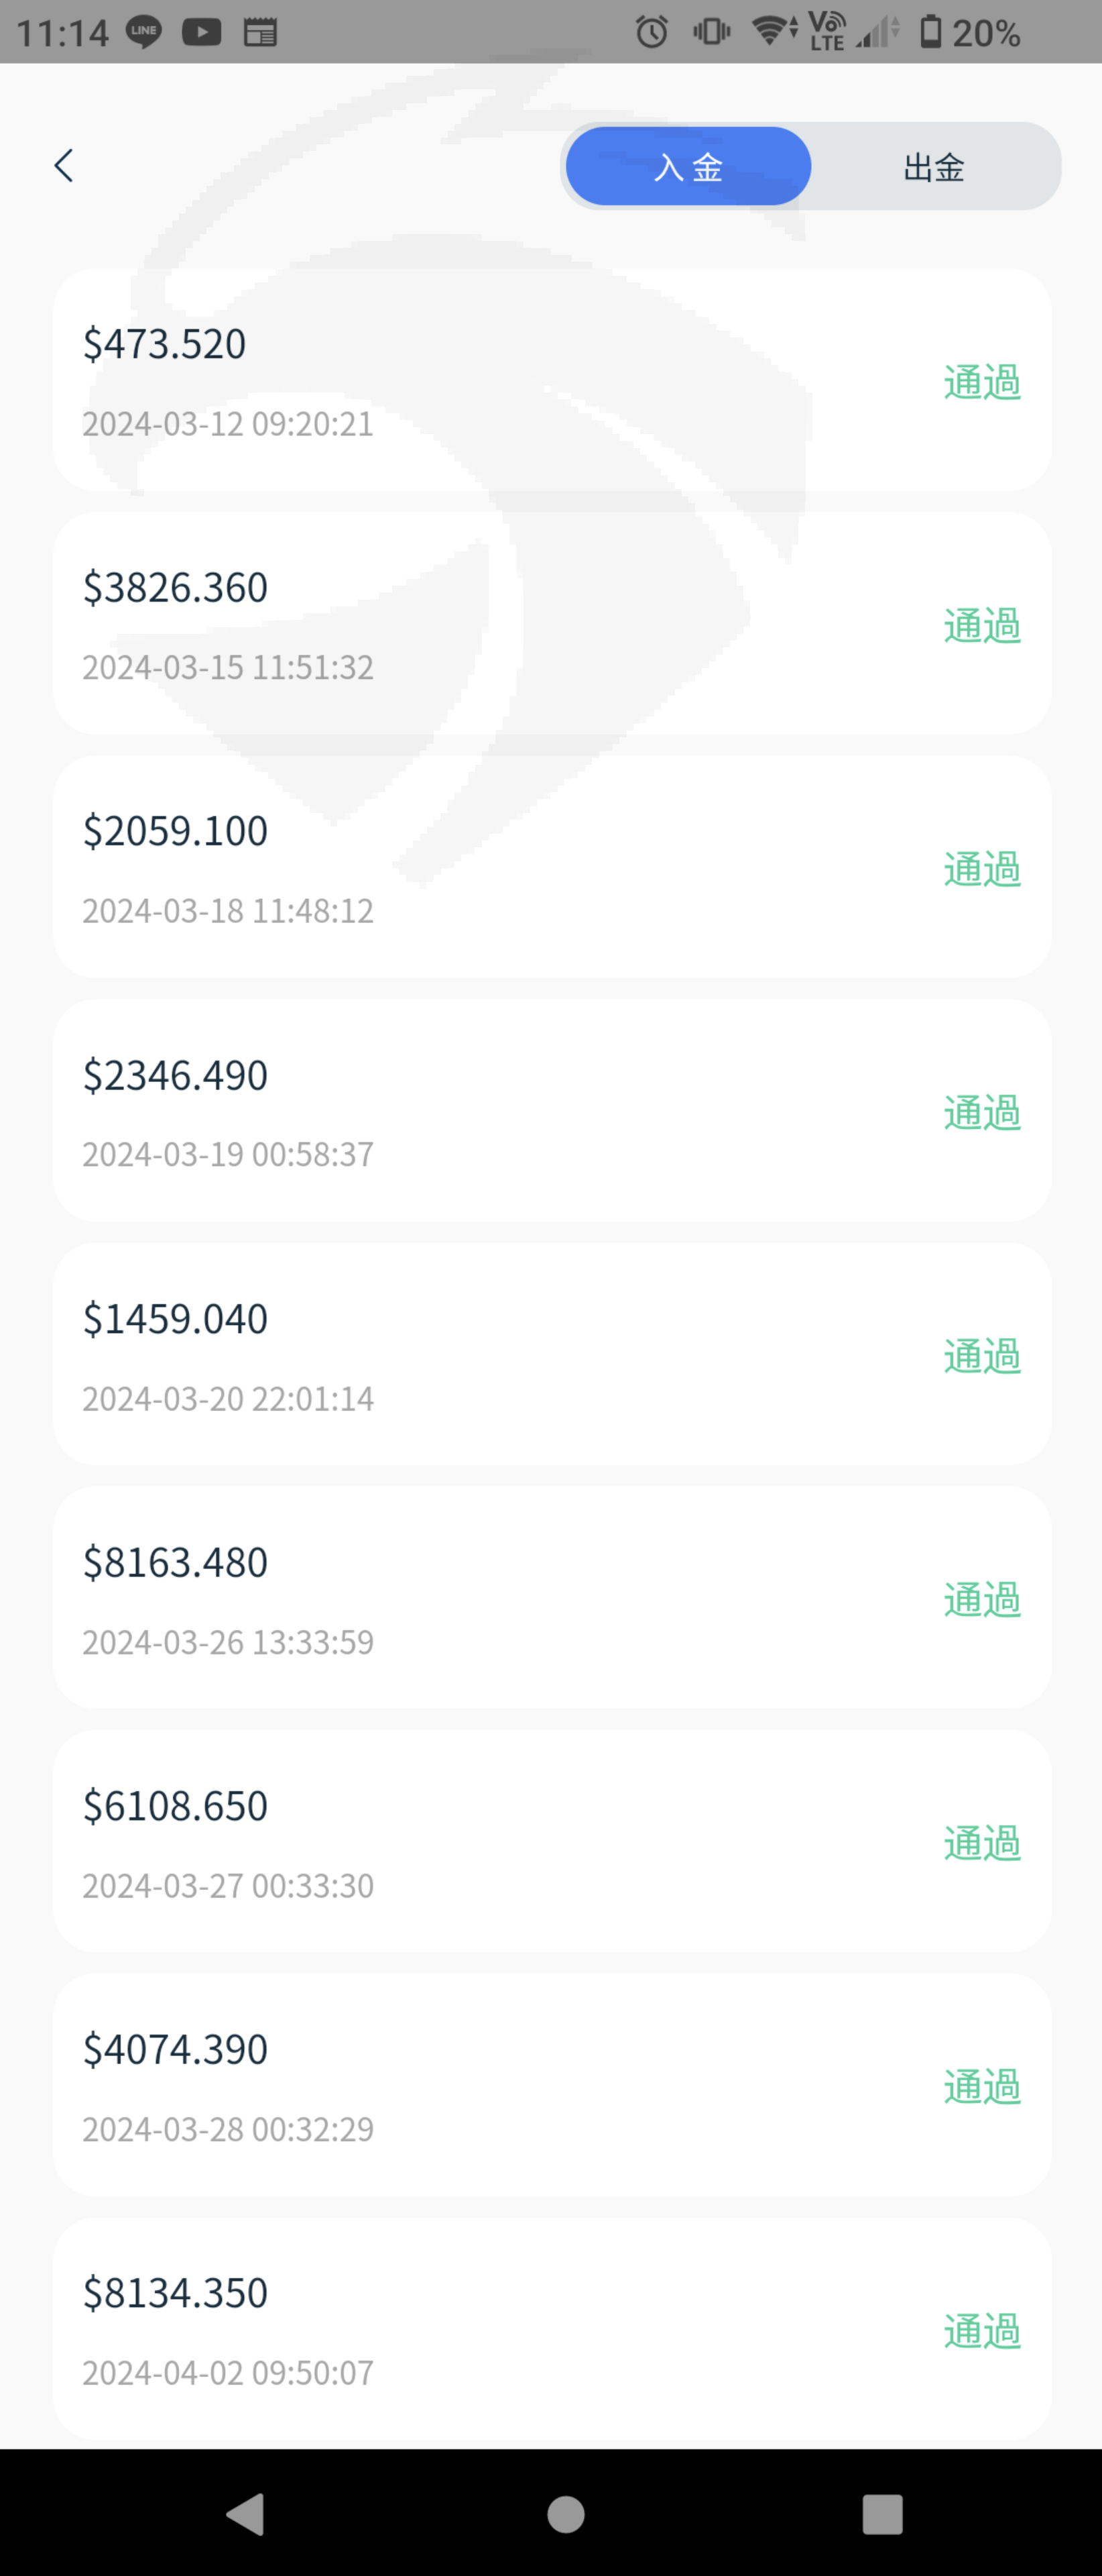
Task: Open the $473.520 deposit record
Action: 552,380
